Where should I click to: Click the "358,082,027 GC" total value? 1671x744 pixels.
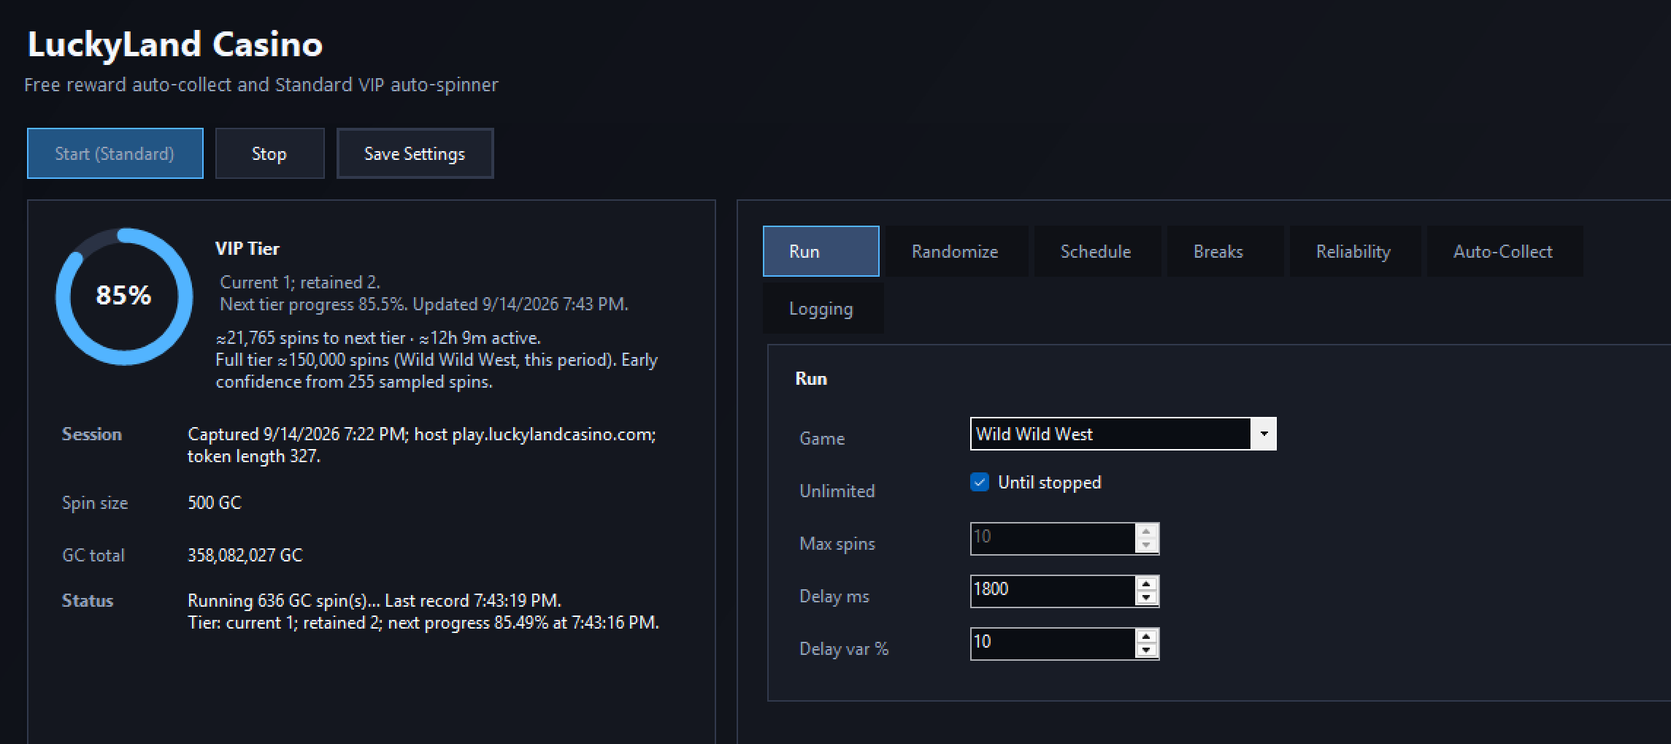(245, 555)
